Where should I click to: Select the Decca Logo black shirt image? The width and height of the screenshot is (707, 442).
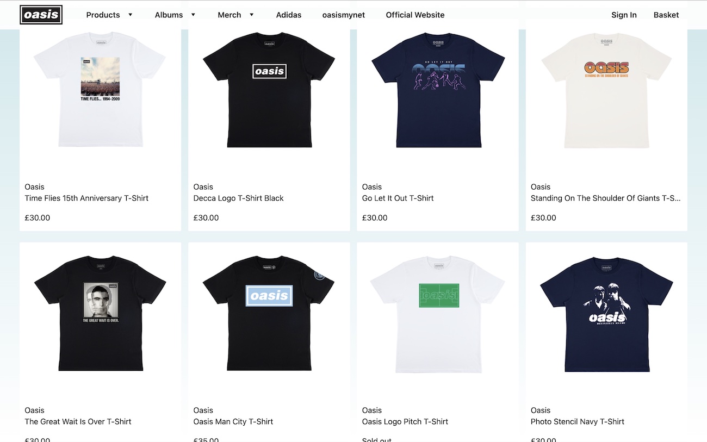click(x=269, y=90)
